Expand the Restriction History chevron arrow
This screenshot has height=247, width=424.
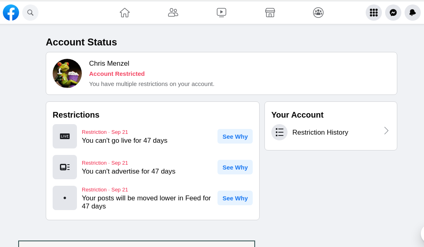386,131
